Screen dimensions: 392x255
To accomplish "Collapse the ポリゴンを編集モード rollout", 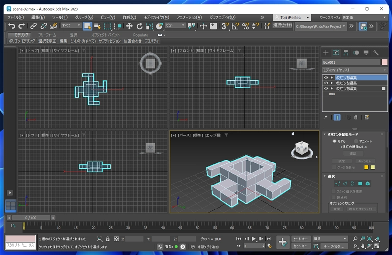I will click(325, 134).
